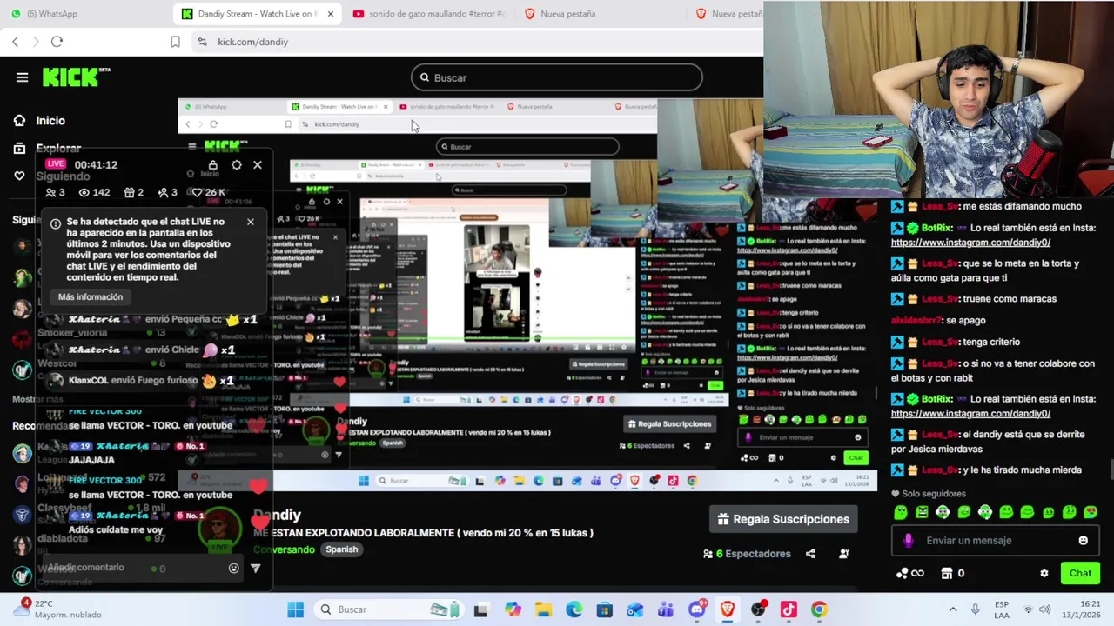Click the Kick logo
The image size is (1114, 626).
point(74,77)
